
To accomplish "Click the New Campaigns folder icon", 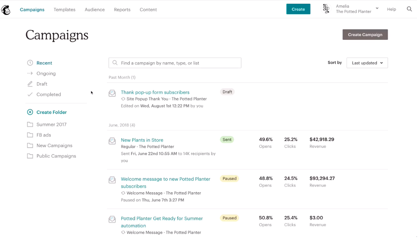I will 30,145.
